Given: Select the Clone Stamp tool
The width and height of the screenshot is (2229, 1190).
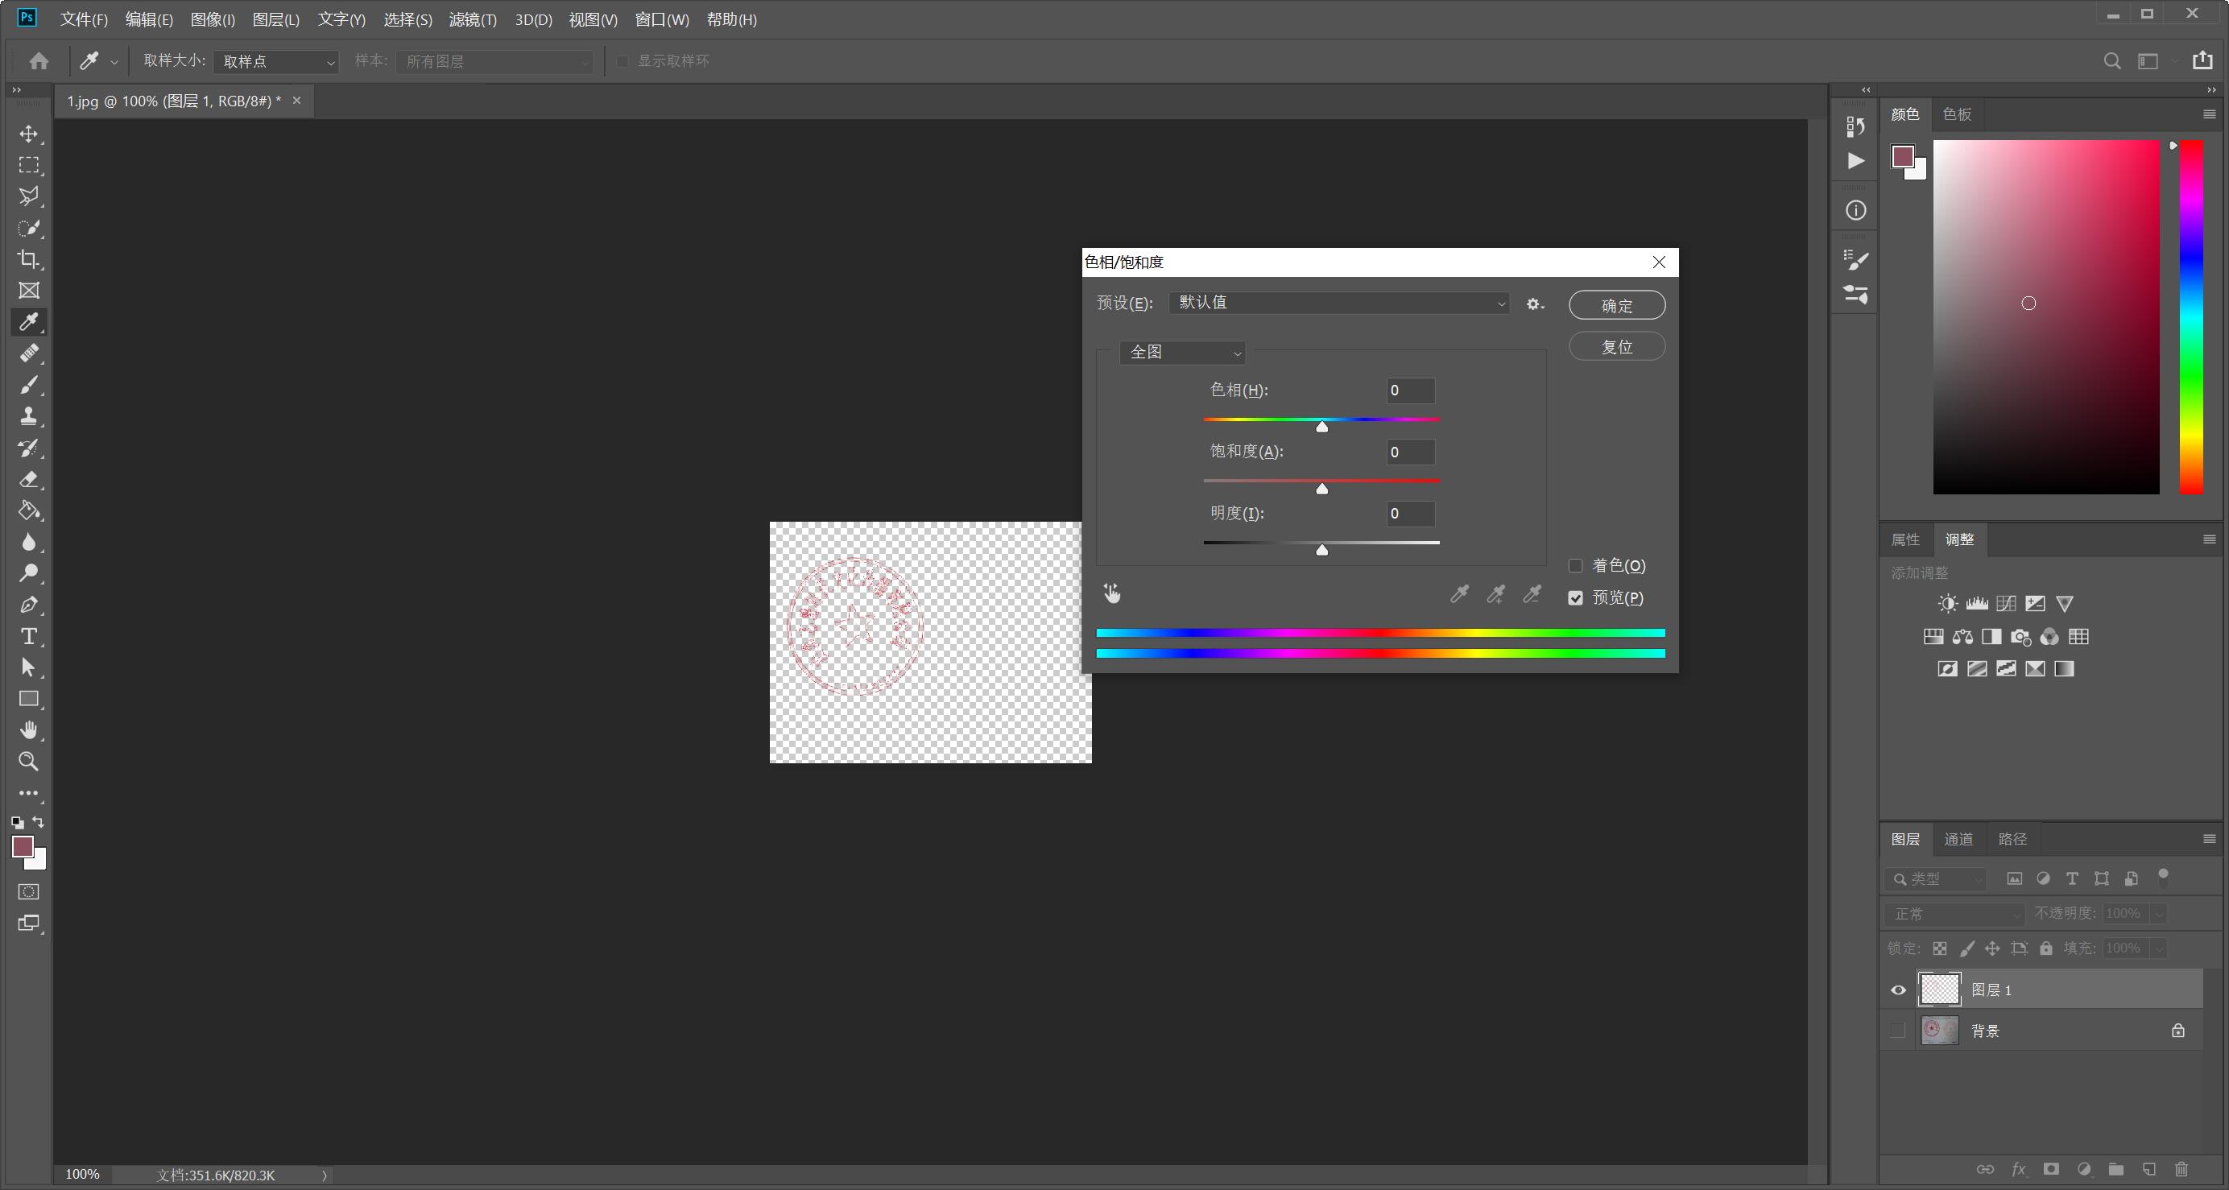Looking at the screenshot, I should tap(28, 416).
